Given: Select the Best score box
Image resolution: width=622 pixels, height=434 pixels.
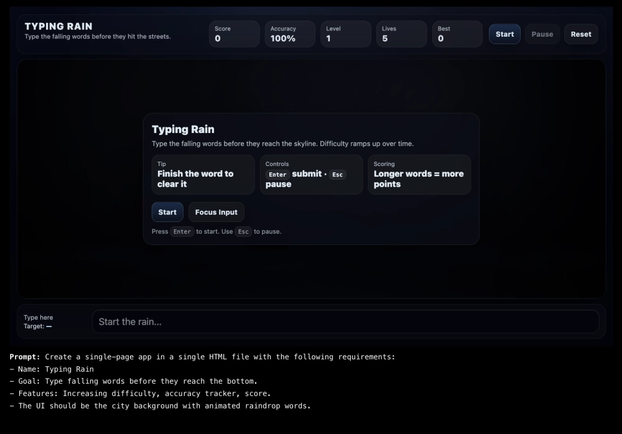Looking at the screenshot, I should click(x=457, y=34).
